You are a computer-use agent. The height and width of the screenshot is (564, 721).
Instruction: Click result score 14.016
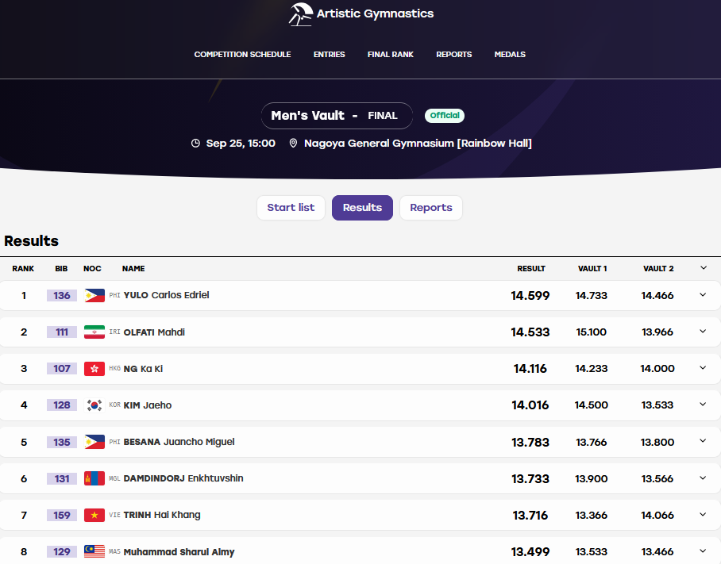(x=530, y=405)
